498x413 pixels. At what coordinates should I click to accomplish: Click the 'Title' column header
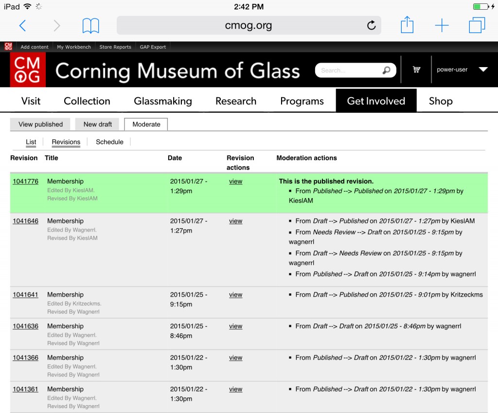(51, 158)
